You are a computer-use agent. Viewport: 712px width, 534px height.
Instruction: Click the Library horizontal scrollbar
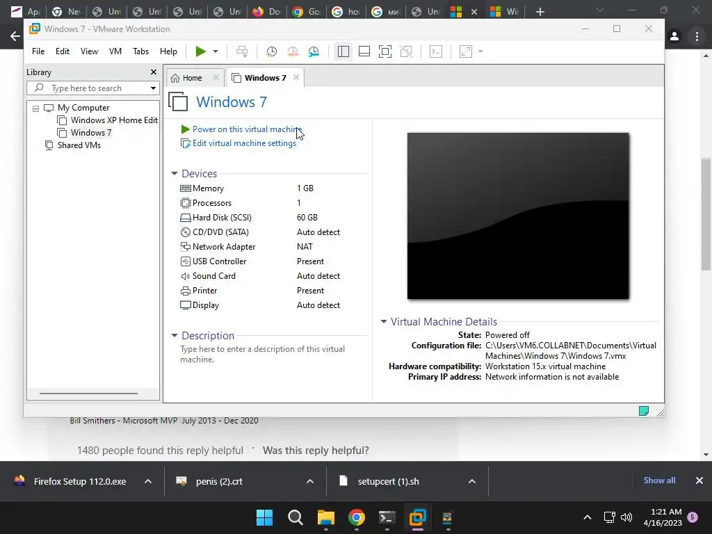coord(88,394)
